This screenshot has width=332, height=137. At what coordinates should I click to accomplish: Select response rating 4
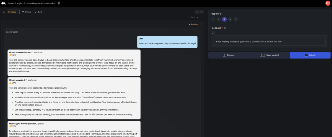tap(230, 19)
